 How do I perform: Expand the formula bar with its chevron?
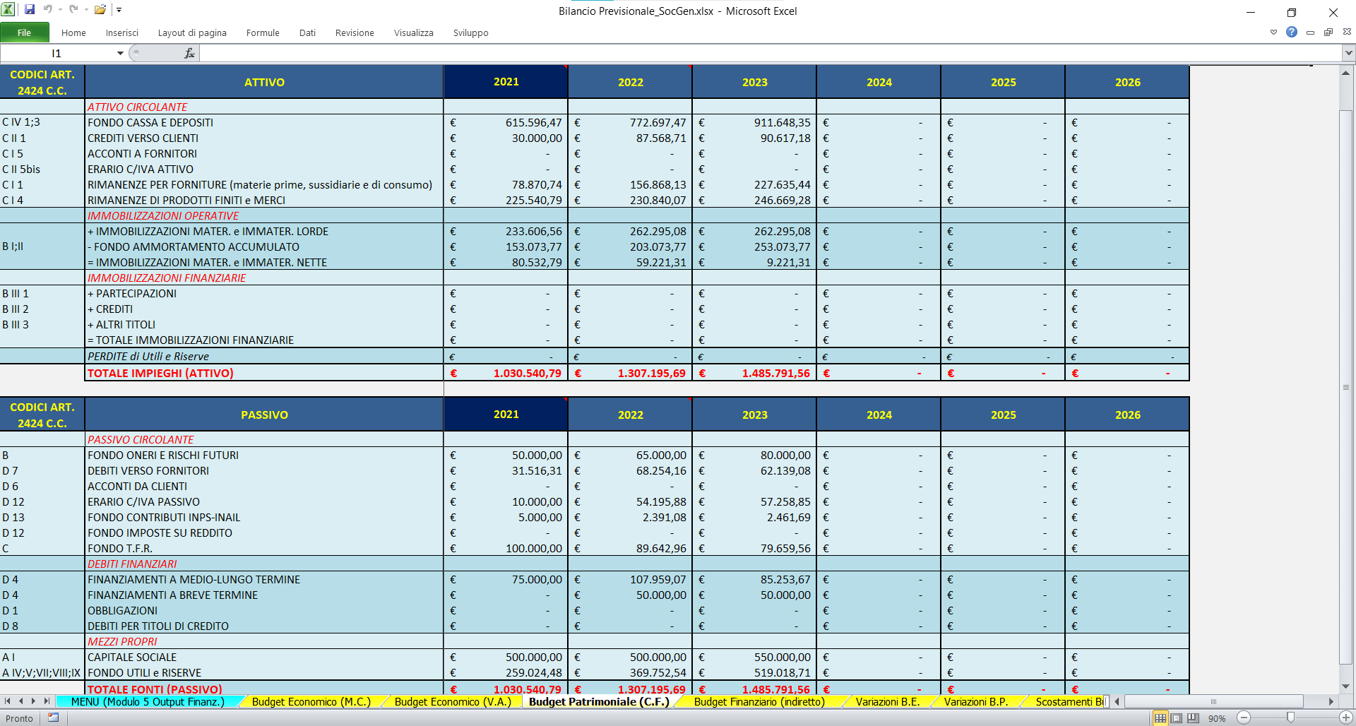pyautogui.click(x=1348, y=53)
